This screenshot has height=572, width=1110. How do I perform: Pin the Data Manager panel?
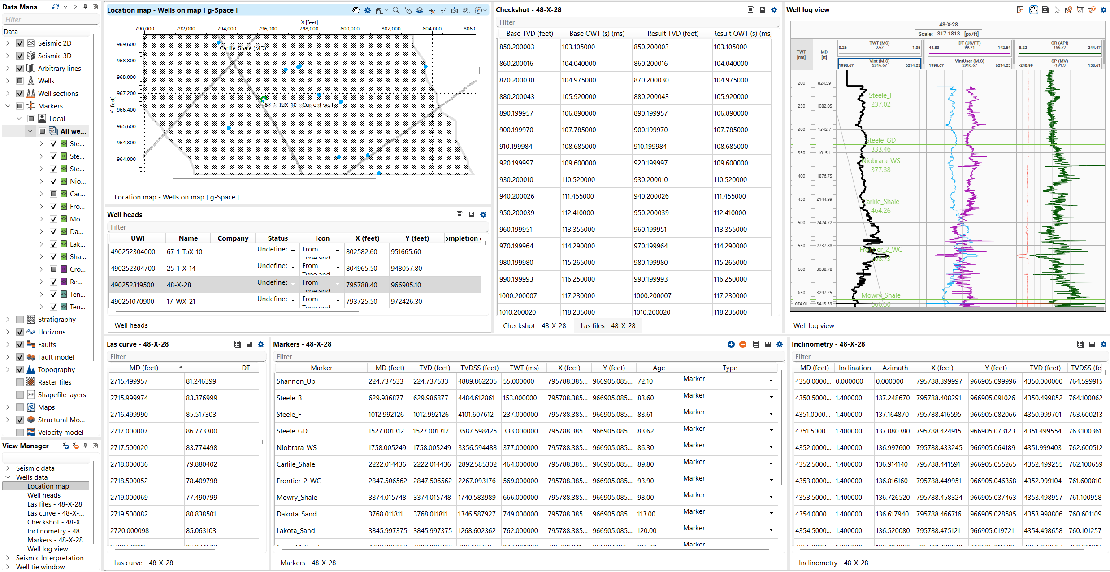coord(85,7)
